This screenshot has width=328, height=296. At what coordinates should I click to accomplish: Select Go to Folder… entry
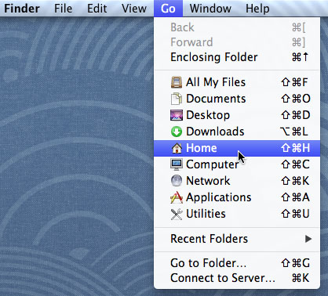237,263
